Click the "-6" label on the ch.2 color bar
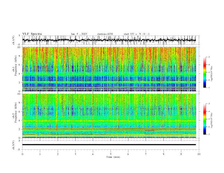Screen dimensions: 224x173 click(x=208, y=127)
